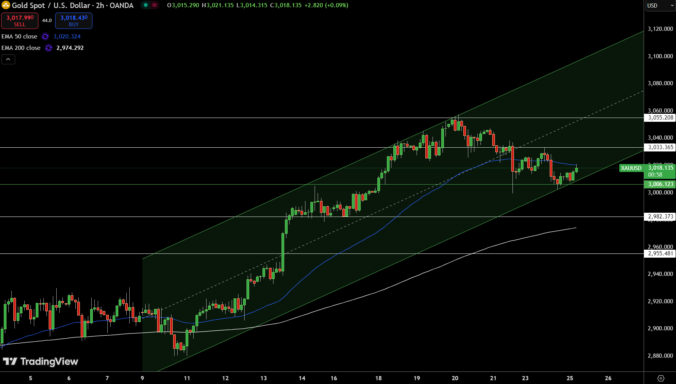Screen dimensions: 676x384
Task: Click the EMA 50 value 3,020.324
Action: [x=67, y=37]
